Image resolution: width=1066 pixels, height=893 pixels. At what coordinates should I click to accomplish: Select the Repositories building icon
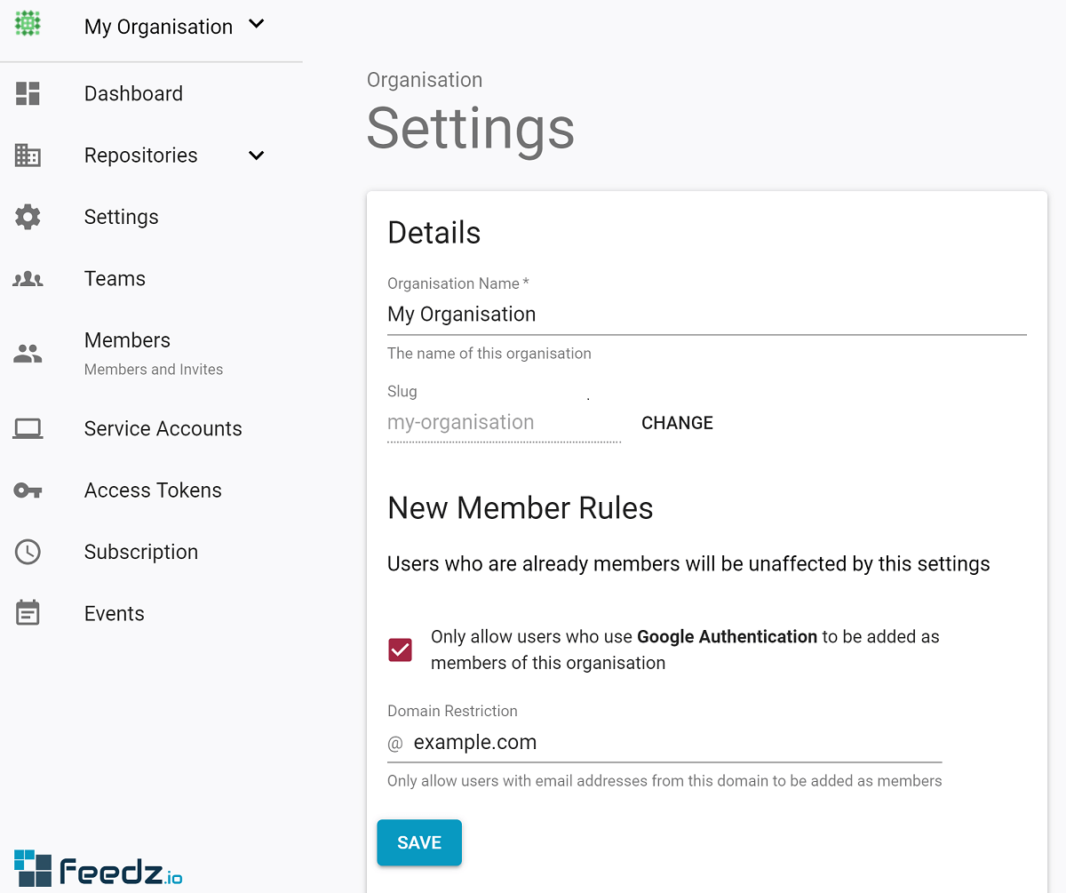(x=28, y=155)
